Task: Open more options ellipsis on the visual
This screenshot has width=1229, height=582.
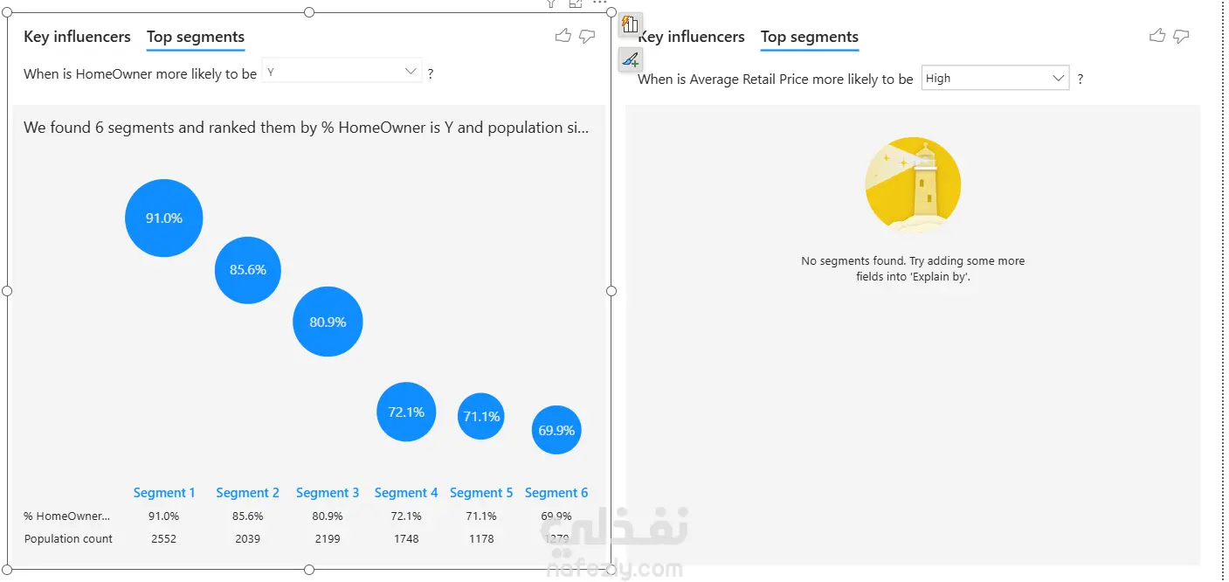Action: click(x=599, y=3)
